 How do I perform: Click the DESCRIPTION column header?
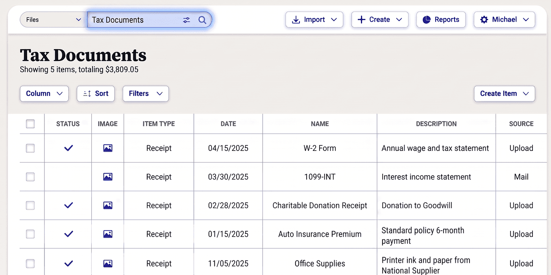pyautogui.click(x=436, y=124)
